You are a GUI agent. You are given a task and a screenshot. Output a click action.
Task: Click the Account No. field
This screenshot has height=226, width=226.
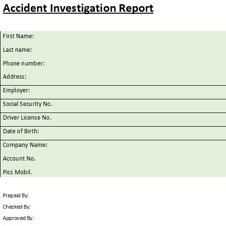point(113,159)
